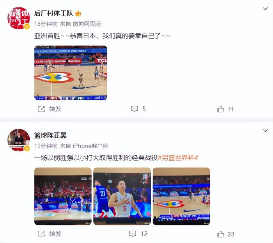
Task: View the photo of player number 5
Action: 122,196
